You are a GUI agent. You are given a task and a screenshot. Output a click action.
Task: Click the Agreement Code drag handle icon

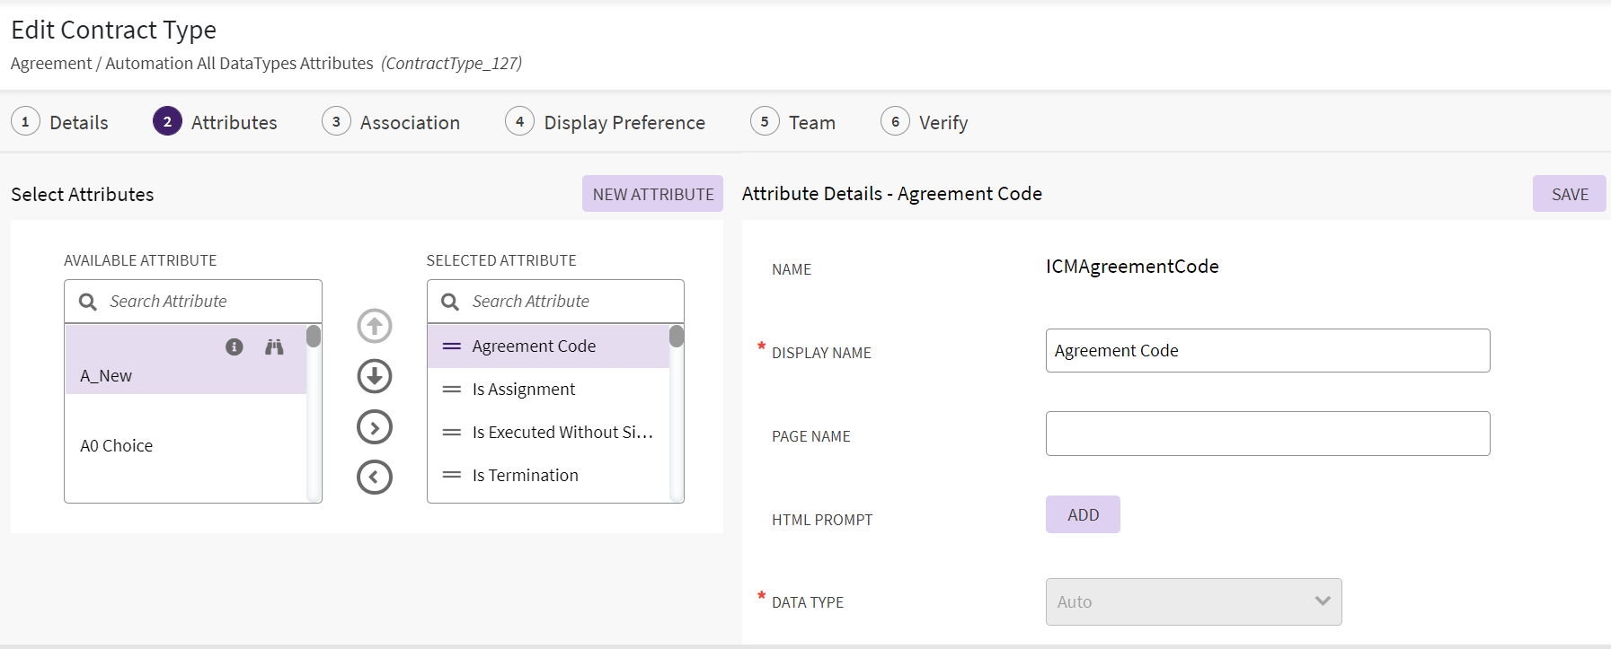pyautogui.click(x=451, y=346)
